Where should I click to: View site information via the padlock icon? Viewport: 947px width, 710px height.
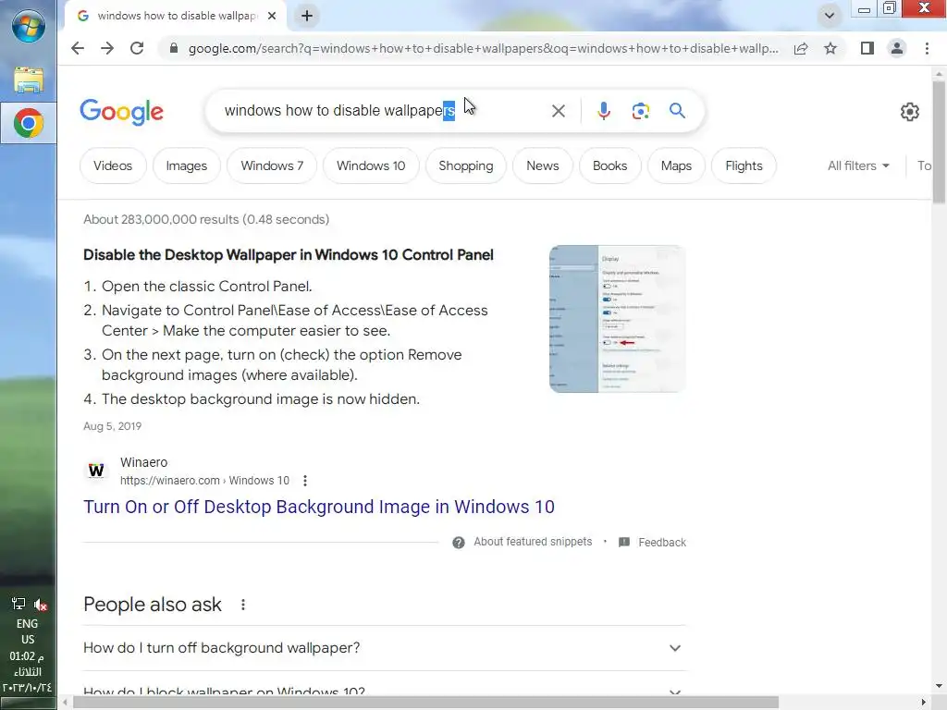[x=174, y=48]
